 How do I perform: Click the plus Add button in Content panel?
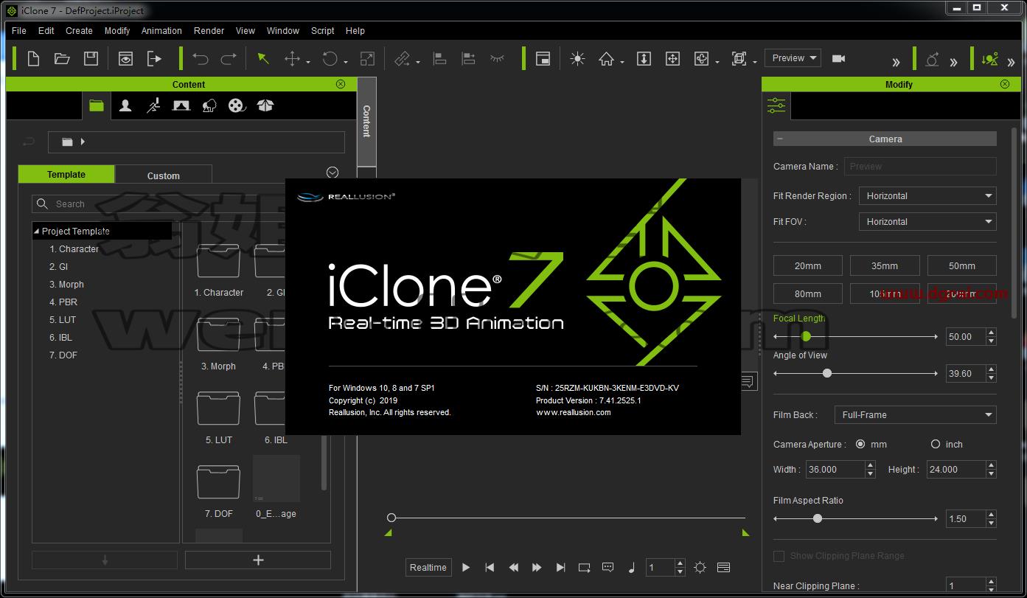pos(258,560)
